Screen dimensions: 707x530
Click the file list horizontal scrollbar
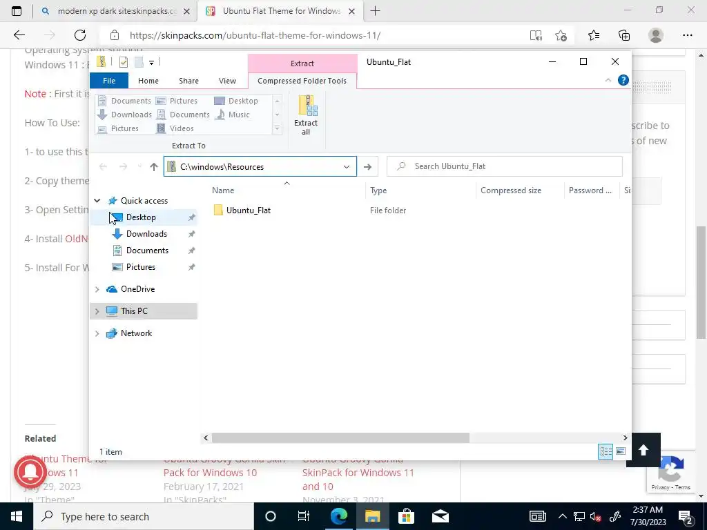tap(340, 438)
